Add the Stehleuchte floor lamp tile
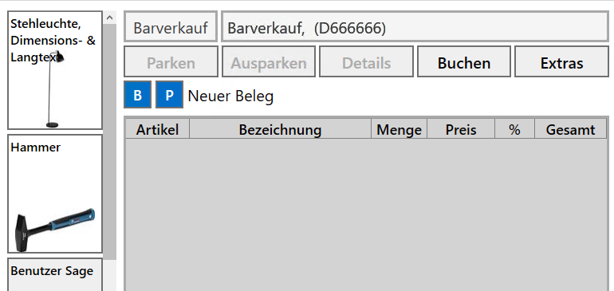This screenshot has height=291, width=614. pyautogui.click(x=55, y=70)
